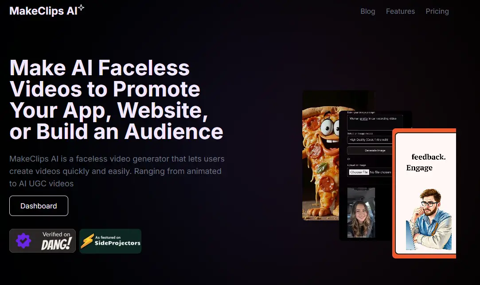
Task: Click the Choose File upload button
Action: (359, 172)
